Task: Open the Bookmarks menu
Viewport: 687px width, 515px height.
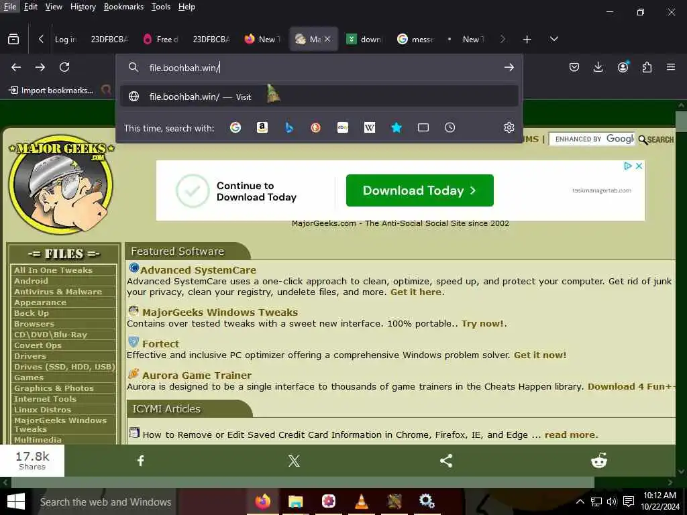Action: coord(123,7)
